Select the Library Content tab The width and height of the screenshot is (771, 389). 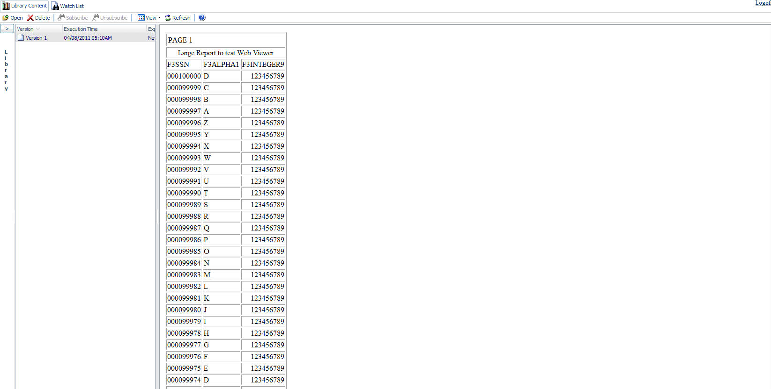click(x=29, y=6)
